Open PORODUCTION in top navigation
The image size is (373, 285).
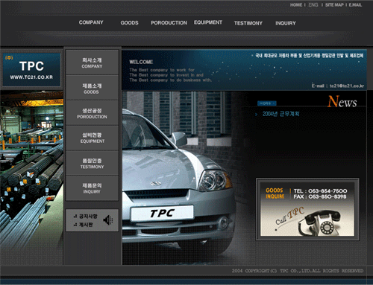(169, 23)
